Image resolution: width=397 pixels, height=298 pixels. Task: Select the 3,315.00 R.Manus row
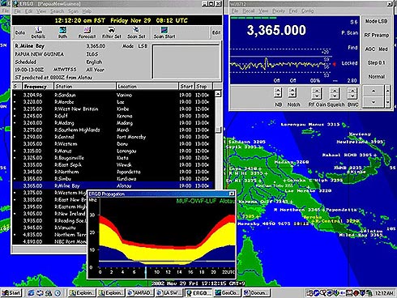click(113, 151)
